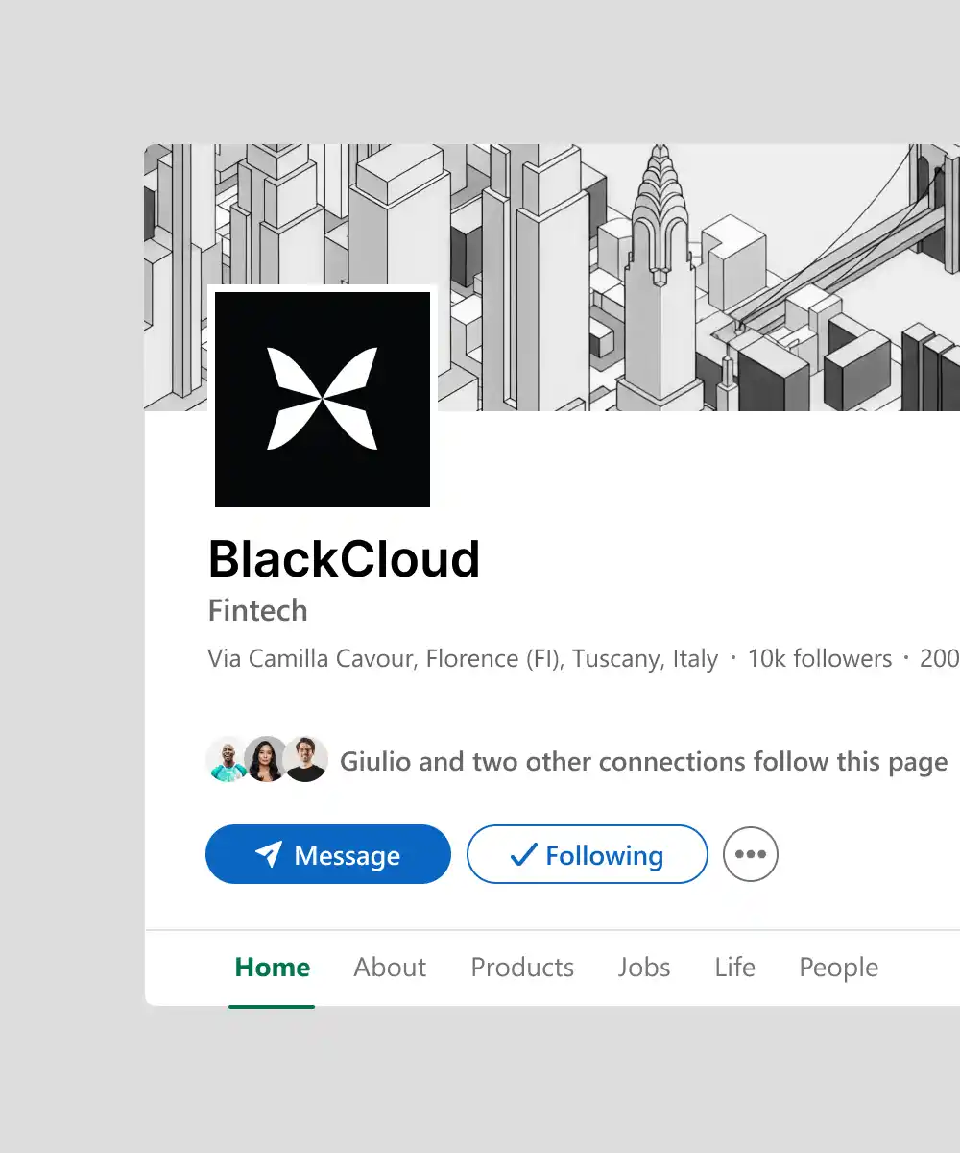960x1153 pixels.
Task: Click the checkmark icon beside Following
Action: (x=523, y=854)
